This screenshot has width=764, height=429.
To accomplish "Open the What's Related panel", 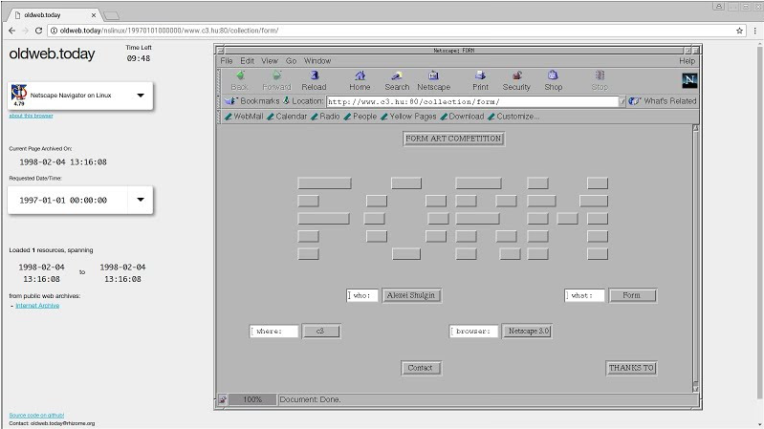I will 662,101.
